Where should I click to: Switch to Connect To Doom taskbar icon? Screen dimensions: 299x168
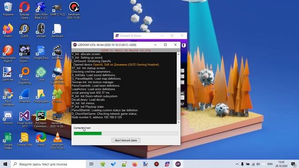click(x=167, y=164)
